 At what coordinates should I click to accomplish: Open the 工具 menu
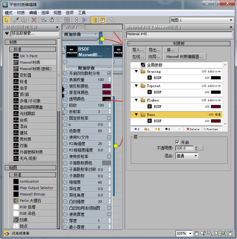click(x=82, y=13)
